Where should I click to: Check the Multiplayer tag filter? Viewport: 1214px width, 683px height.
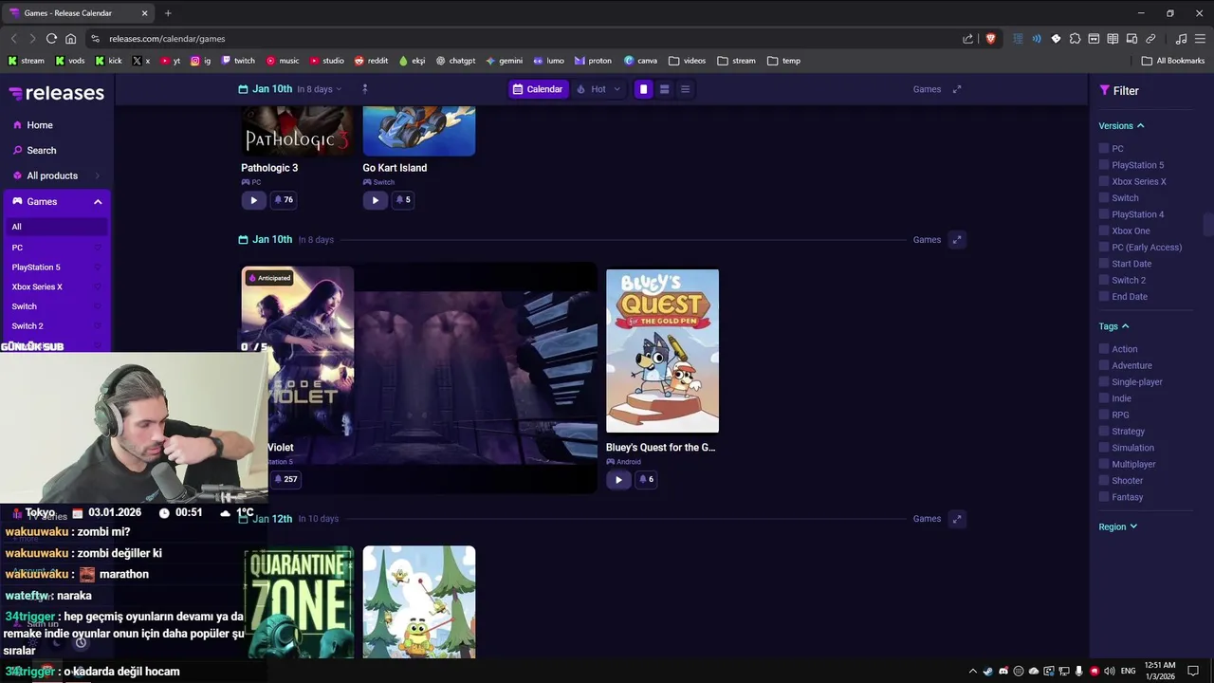click(x=1104, y=464)
